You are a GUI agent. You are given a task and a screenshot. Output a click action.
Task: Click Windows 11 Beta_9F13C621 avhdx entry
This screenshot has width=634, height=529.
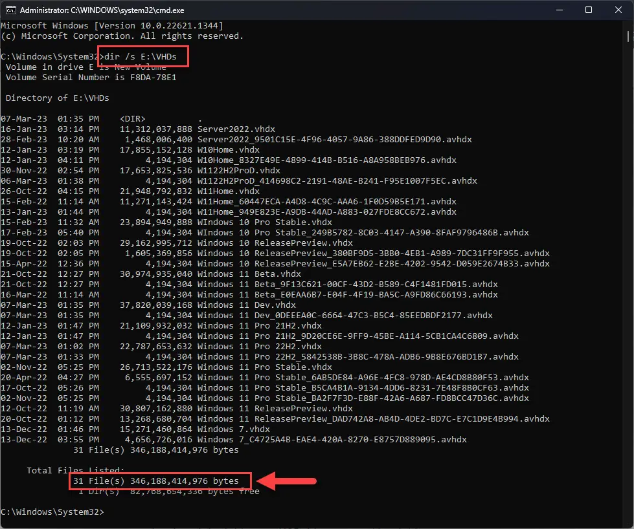[x=347, y=285]
